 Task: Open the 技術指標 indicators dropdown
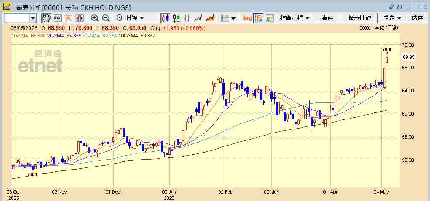295,18
